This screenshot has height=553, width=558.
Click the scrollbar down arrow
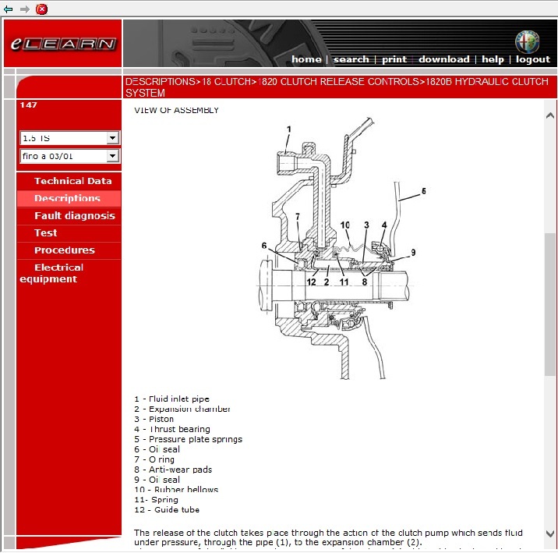click(x=549, y=534)
